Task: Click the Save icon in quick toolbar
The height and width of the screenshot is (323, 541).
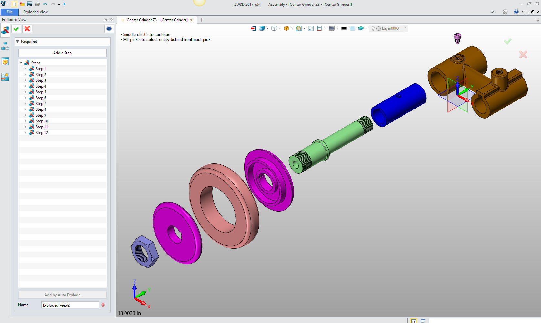Action: click(x=30, y=4)
